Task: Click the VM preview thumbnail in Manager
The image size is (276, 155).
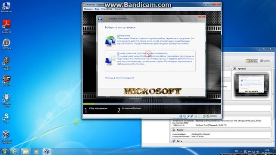Action: [x=251, y=85]
